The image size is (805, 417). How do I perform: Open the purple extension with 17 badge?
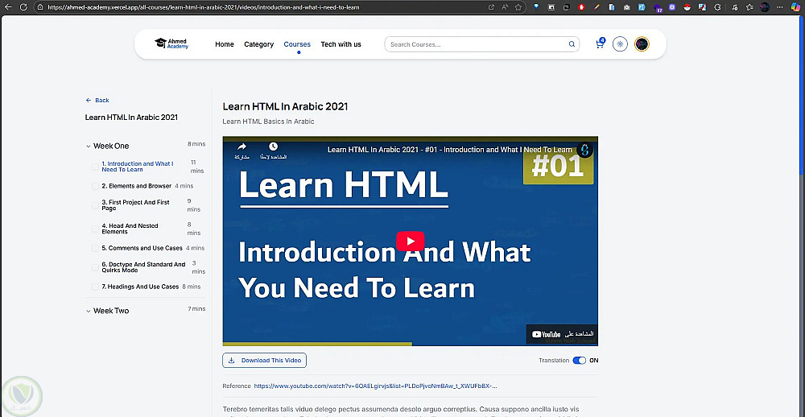coord(658,7)
